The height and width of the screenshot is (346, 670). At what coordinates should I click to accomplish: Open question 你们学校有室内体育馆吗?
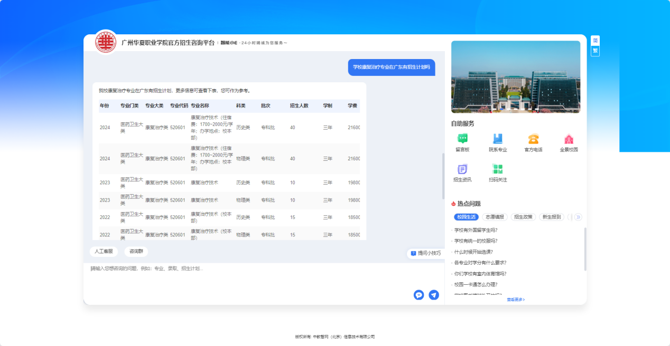pos(480,274)
